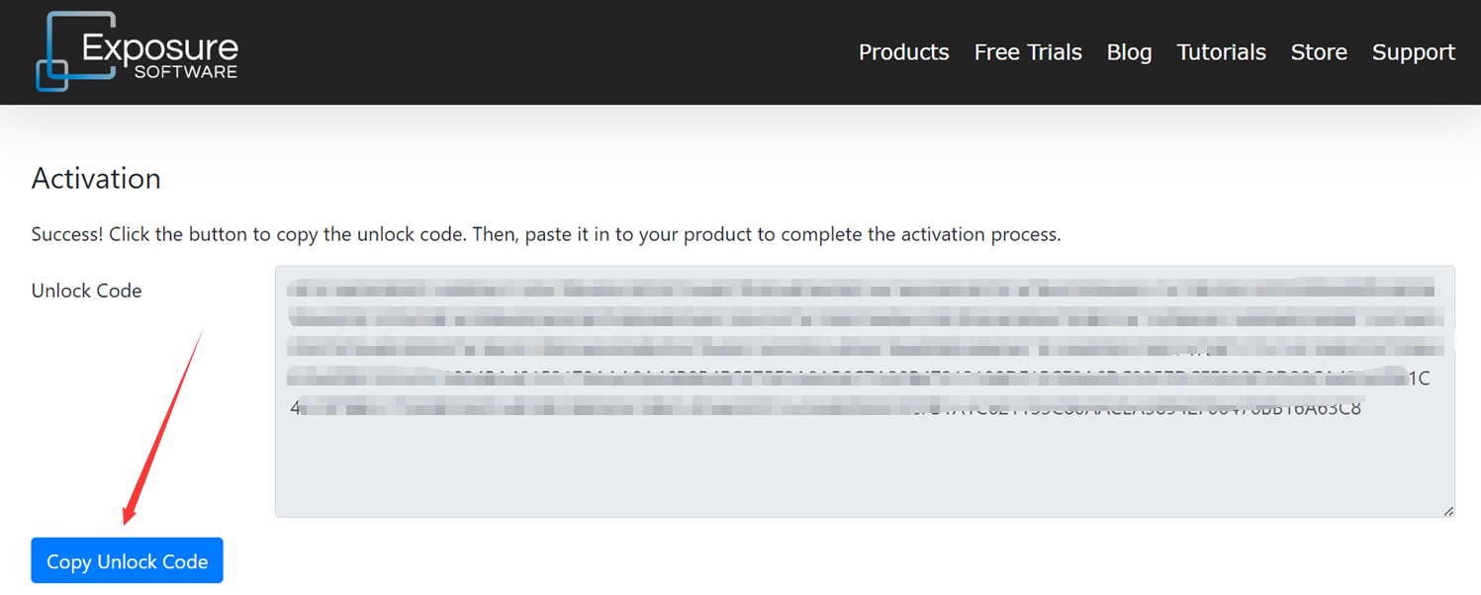The width and height of the screenshot is (1481, 595).
Task: Visit the Store
Action: click(1319, 52)
